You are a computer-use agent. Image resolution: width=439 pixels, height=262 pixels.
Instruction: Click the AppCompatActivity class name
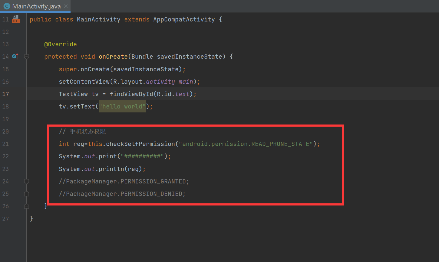tap(184, 19)
